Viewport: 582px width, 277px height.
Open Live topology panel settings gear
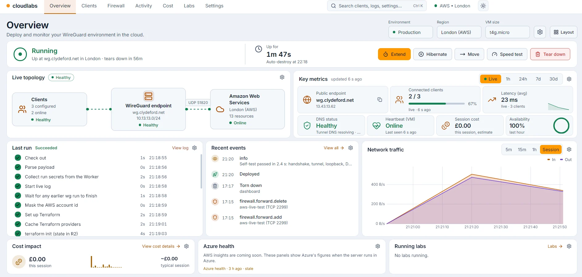282,77
